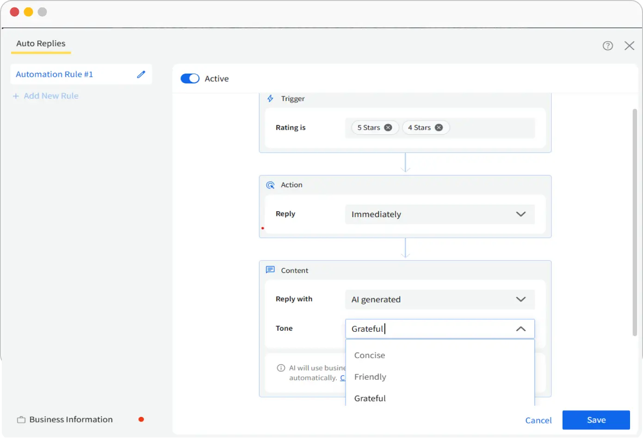Save the automation rule
This screenshot has width=643, height=440.
(x=596, y=420)
